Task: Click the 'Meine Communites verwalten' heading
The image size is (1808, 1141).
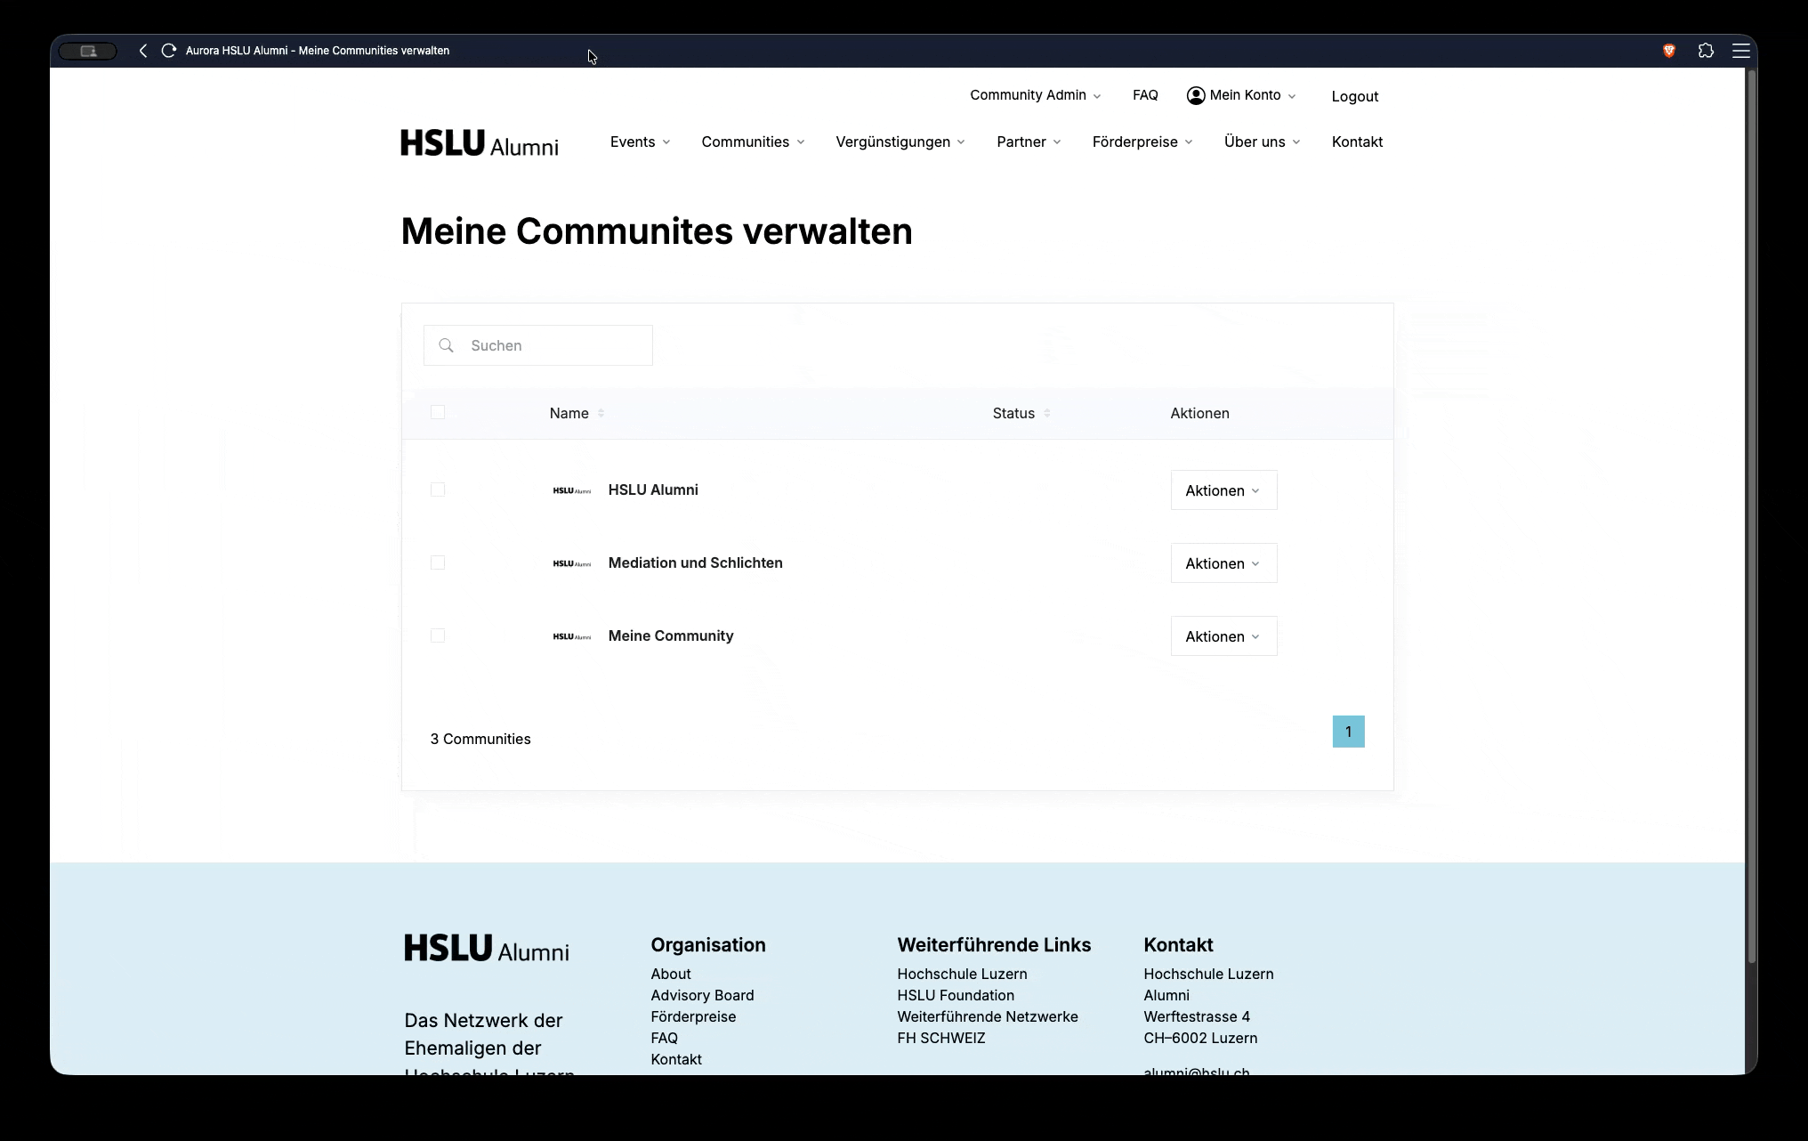Action: (657, 231)
